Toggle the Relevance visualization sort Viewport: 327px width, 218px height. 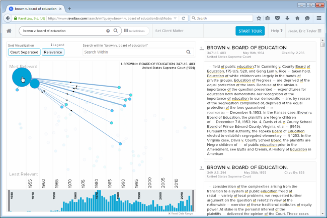53,52
